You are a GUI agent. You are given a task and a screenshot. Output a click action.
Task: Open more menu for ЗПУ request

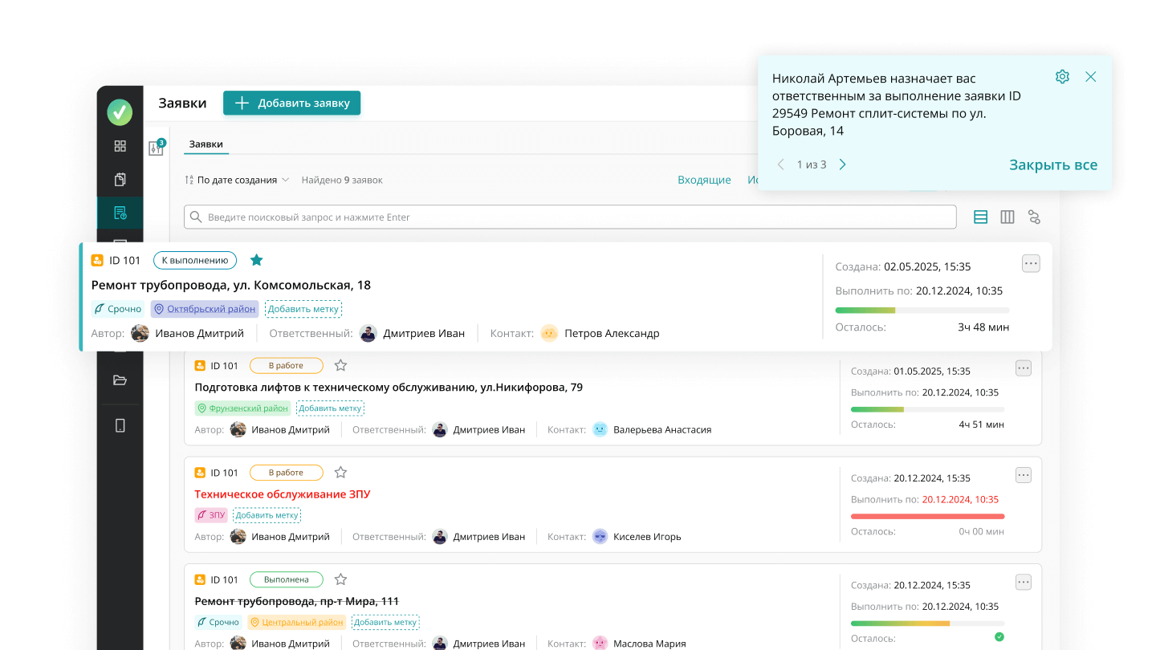pos(1023,475)
